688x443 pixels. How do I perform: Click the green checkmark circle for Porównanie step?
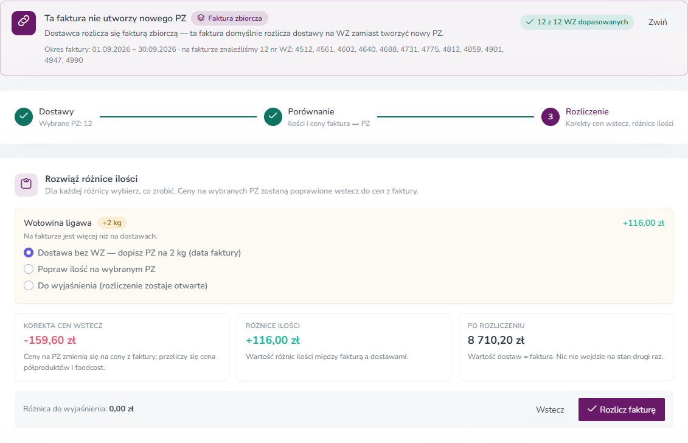pos(273,117)
